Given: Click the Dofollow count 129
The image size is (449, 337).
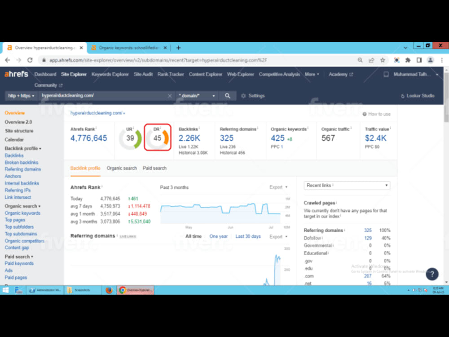Looking at the screenshot, I should (x=368, y=238).
